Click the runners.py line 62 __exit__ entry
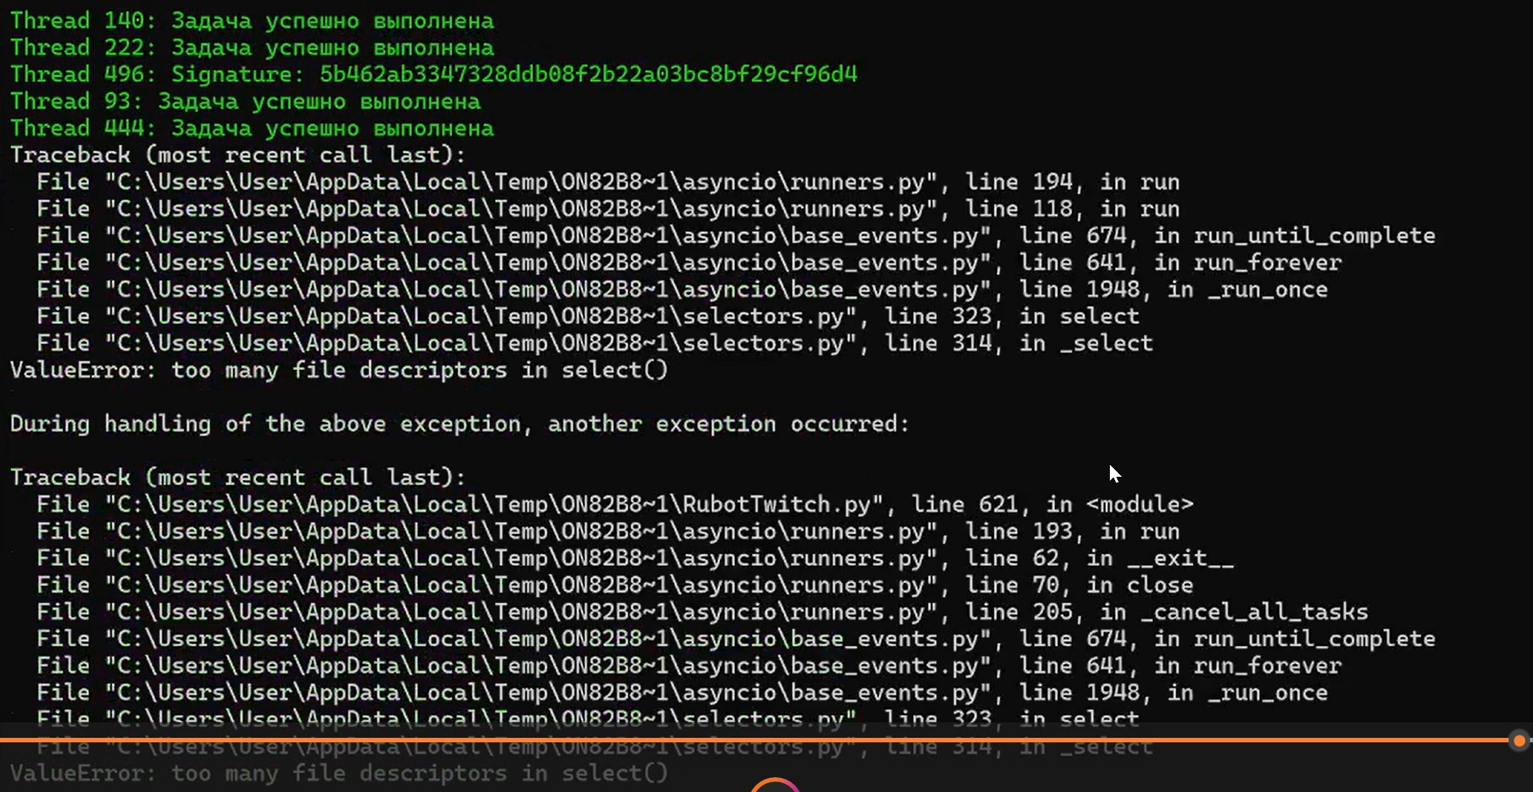The height and width of the screenshot is (792, 1533). pyautogui.click(x=635, y=558)
